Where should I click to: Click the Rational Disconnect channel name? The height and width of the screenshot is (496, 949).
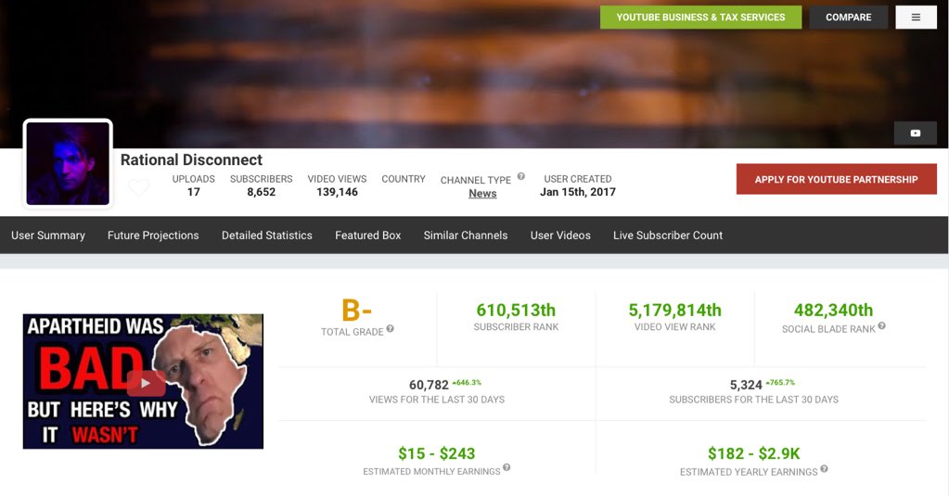(191, 159)
